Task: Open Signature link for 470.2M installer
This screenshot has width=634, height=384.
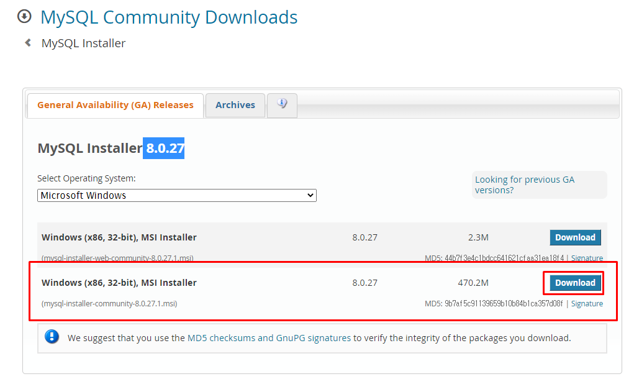Action: coord(587,303)
